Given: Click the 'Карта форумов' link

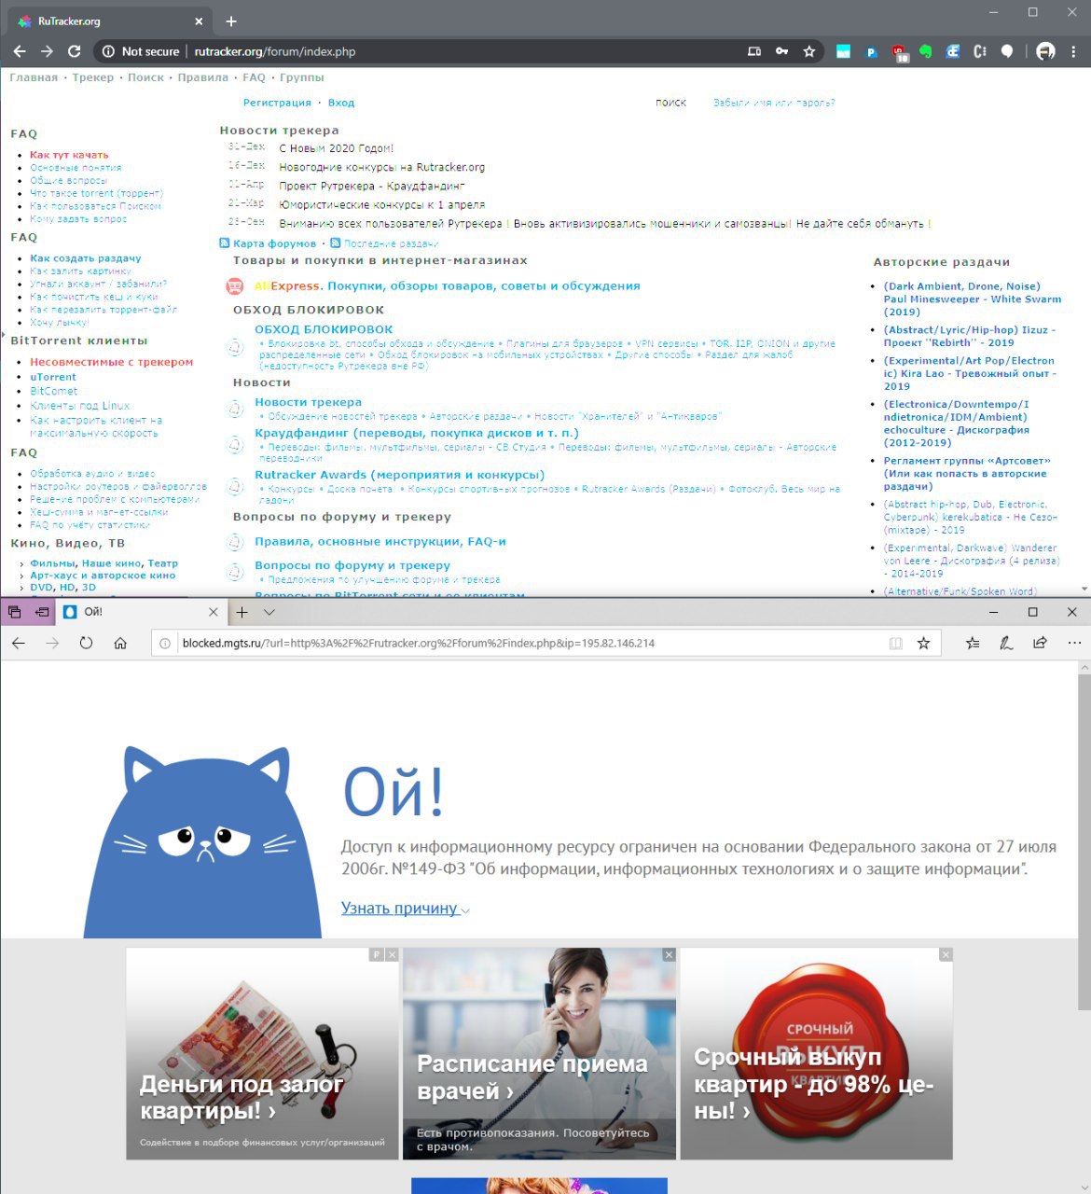Looking at the screenshot, I should pos(274,243).
